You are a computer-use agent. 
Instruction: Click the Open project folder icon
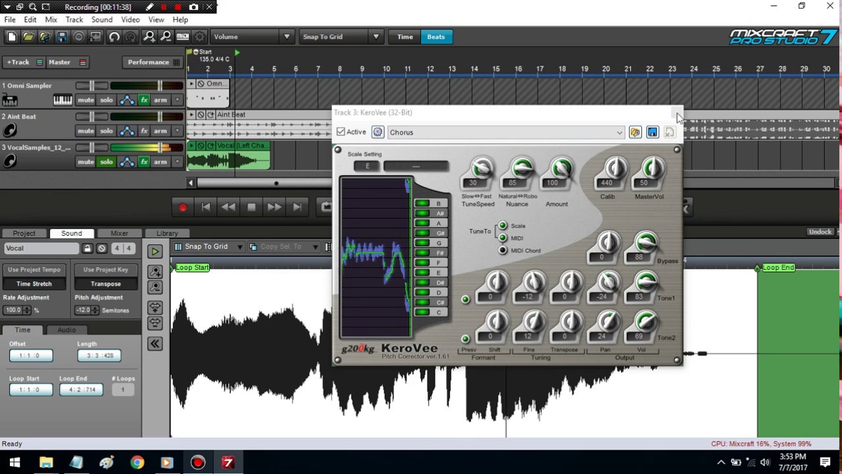click(28, 37)
